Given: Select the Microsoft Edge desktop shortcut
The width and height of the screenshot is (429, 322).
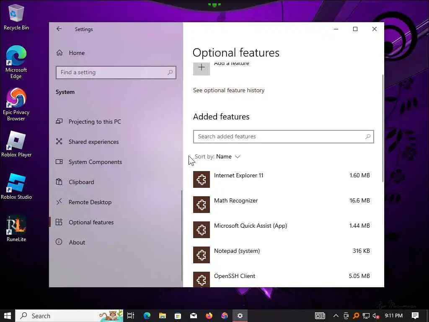Looking at the screenshot, I should coord(16,62).
